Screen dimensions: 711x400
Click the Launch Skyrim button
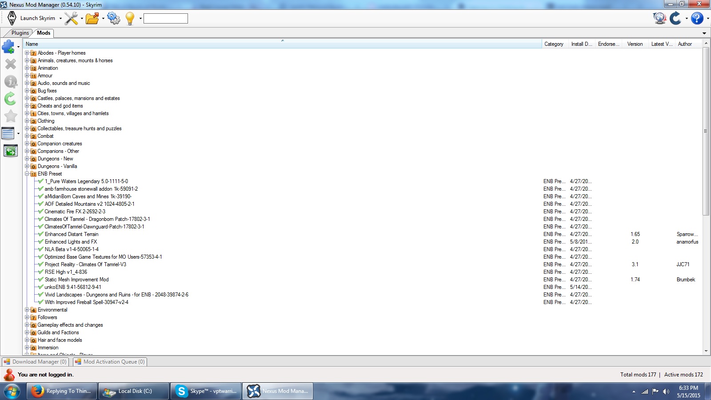[32, 18]
